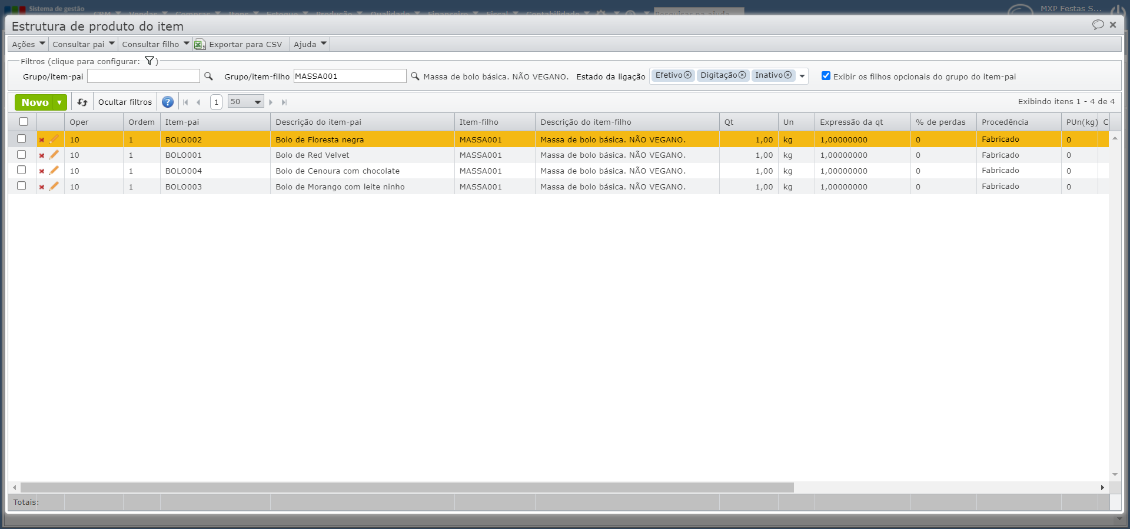Open the Ajuda dropdown menu
This screenshot has width=1130, height=529.
pos(310,44)
